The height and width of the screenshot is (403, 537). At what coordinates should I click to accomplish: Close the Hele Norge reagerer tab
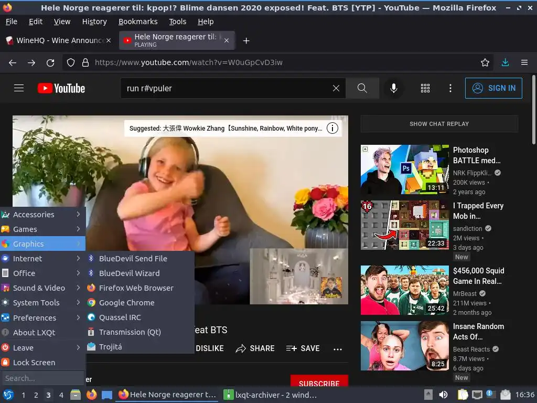[227, 40]
